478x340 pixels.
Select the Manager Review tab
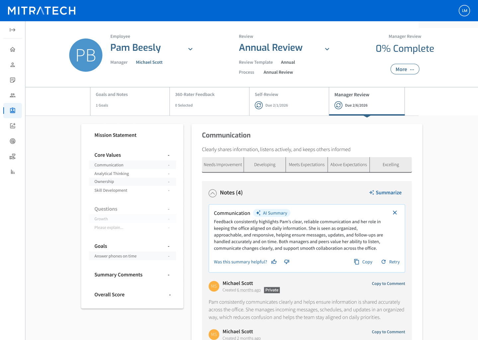367,101
